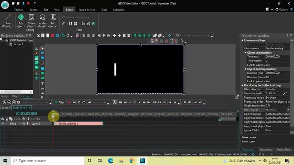Jump to the start of the scene
The height and width of the screenshot is (165, 294).
click(120, 102)
